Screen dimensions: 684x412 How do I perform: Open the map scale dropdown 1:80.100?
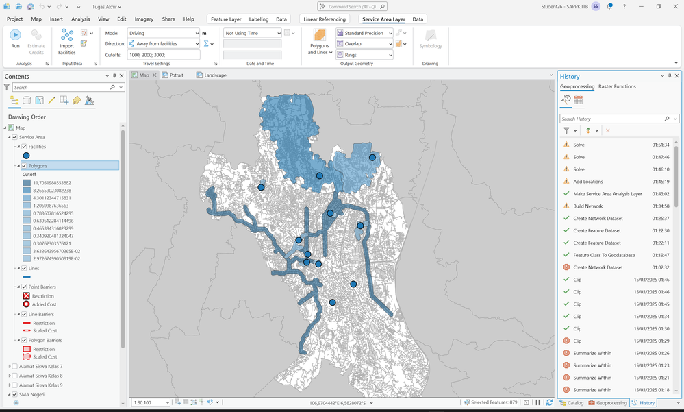click(151, 402)
